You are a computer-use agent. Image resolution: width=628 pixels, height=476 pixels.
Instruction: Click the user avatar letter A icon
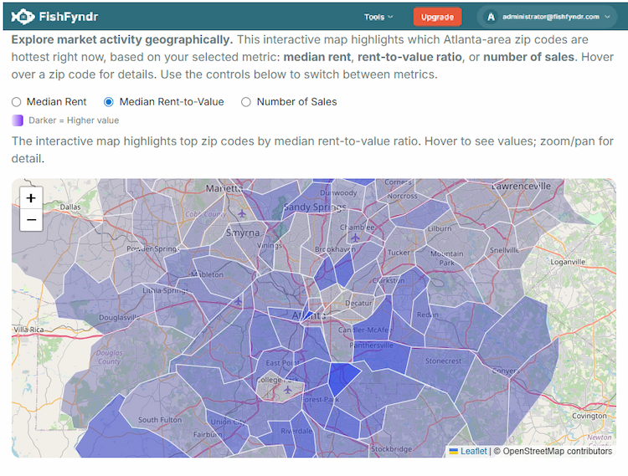point(491,17)
